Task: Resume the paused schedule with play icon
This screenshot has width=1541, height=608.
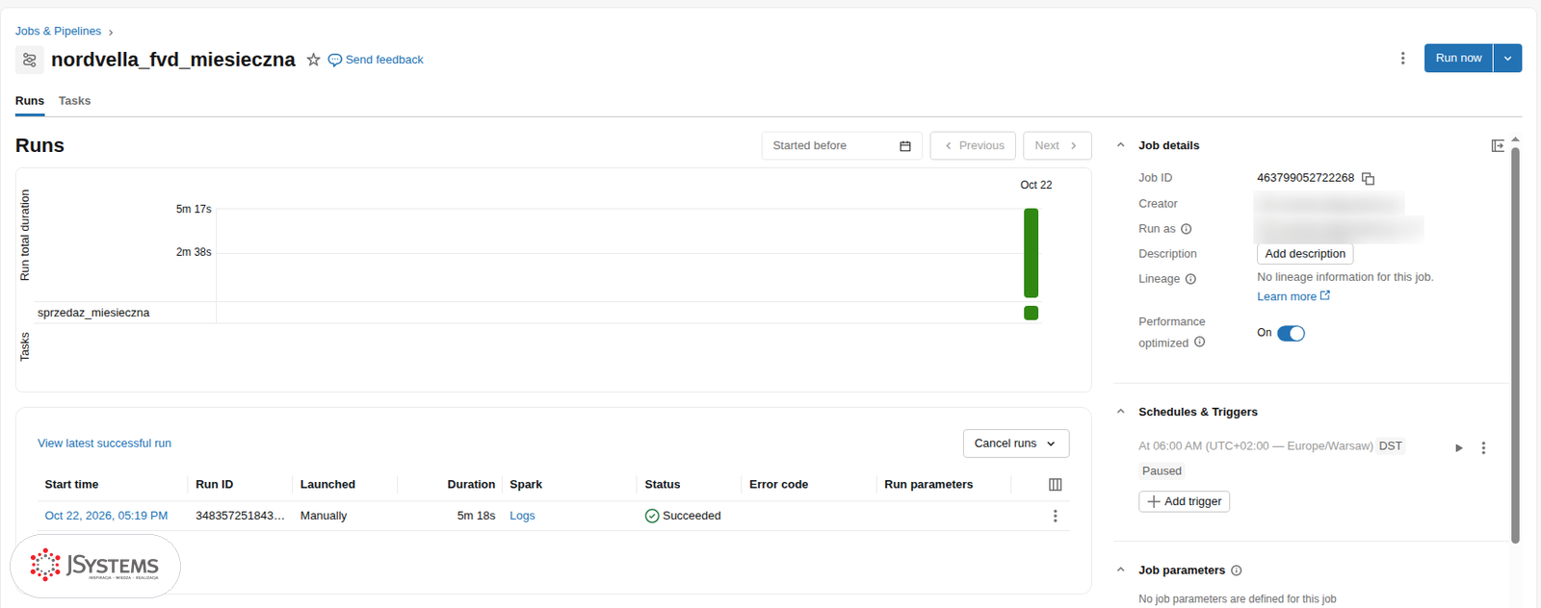Action: pyautogui.click(x=1459, y=447)
